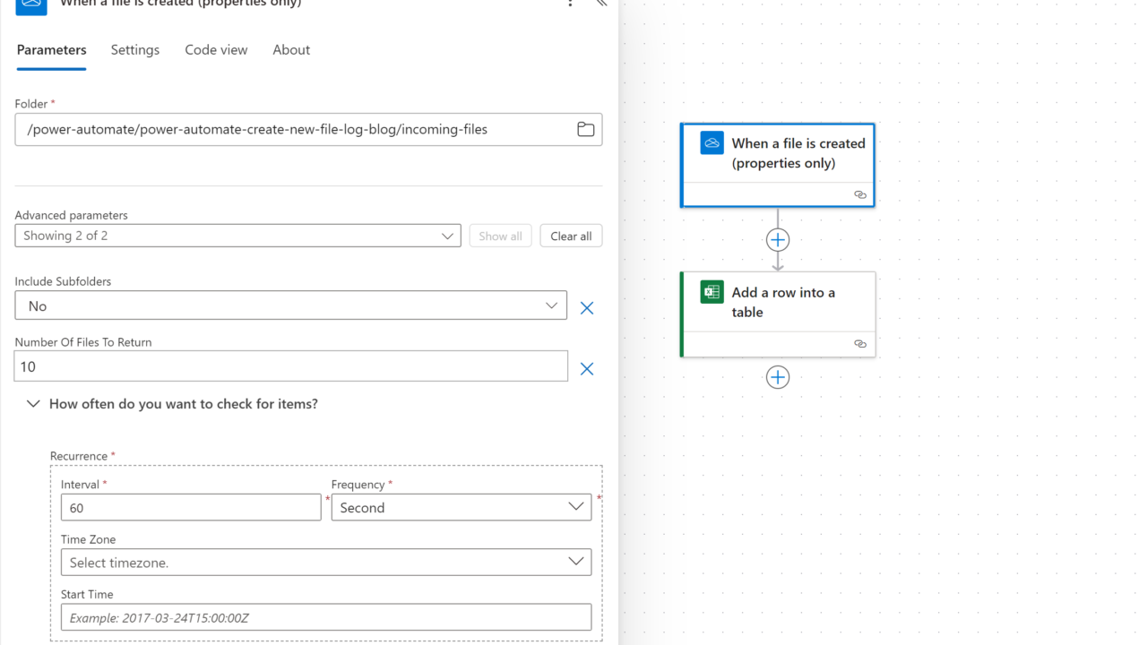
Task: Remove the Number Of Files To Return parameter
Action: [587, 368]
